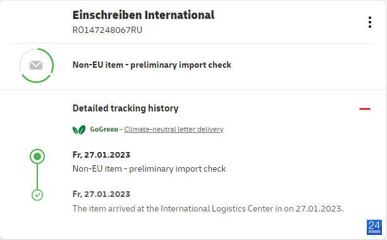Click the blue 24 badge icon
Image resolution: width=387 pixels, height=240 pixels.
[374, 227]
